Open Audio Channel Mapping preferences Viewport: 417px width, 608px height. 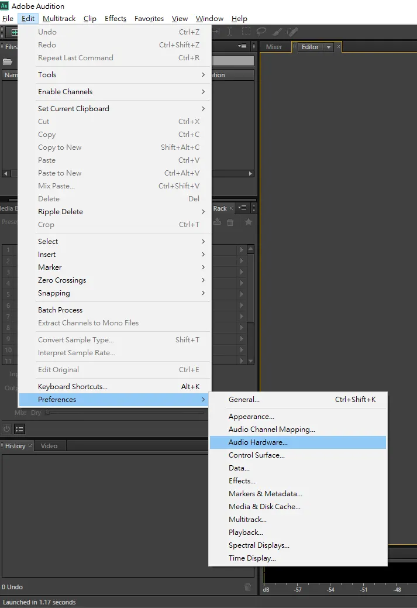point(298,430)
